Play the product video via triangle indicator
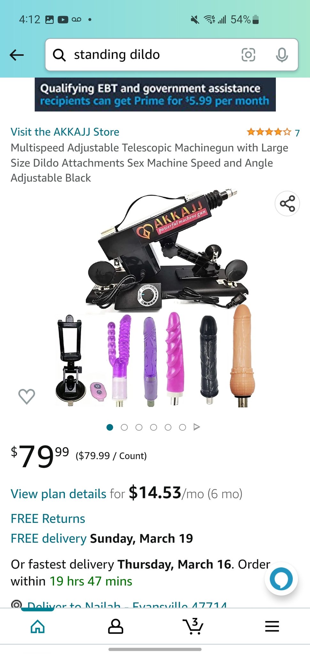 coord(197,427)
